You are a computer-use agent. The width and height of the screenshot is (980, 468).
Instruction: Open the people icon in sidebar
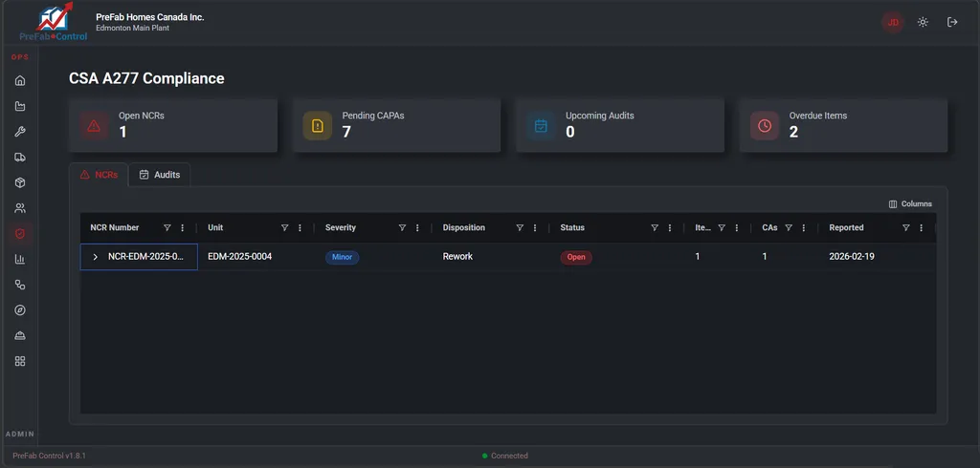click(20, 208)
